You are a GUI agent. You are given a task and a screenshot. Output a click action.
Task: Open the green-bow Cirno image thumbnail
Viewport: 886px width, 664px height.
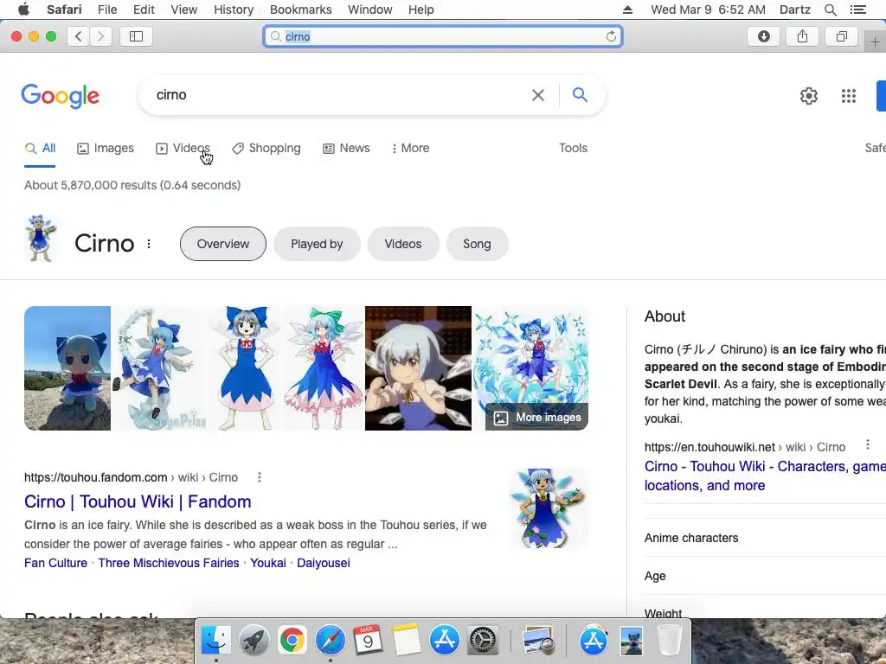324,368
